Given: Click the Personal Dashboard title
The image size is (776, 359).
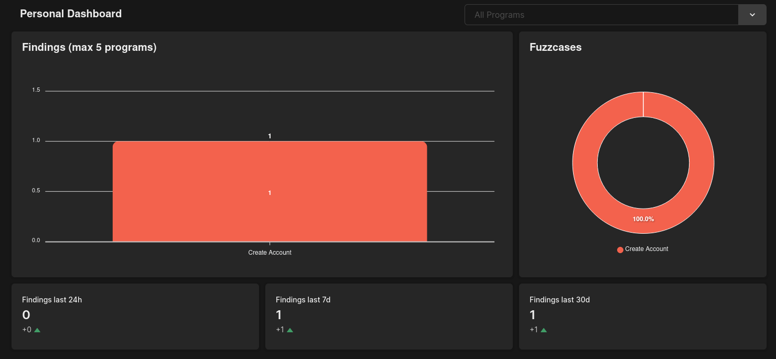Looking at the screenshot, I should [71, 14].
